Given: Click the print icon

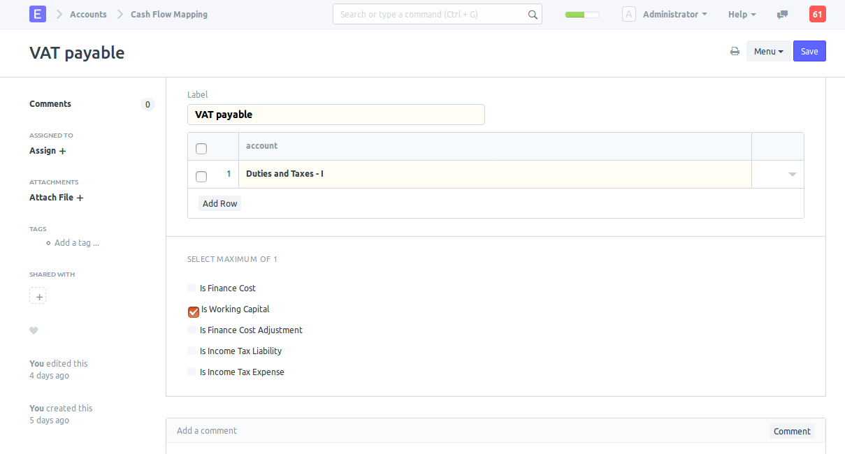Looking at the screenshot, I should coord(735,51).
